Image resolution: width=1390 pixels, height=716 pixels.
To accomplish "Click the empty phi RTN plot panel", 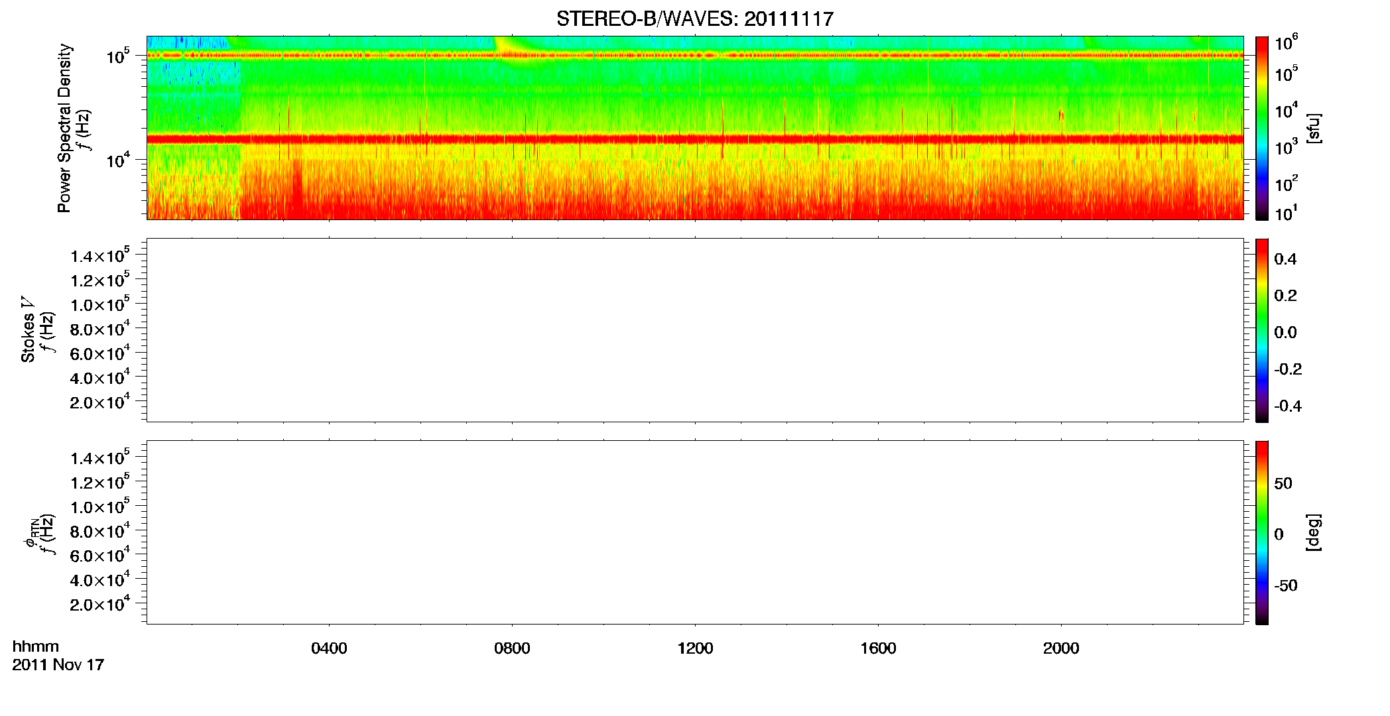I will pos(695,532).
